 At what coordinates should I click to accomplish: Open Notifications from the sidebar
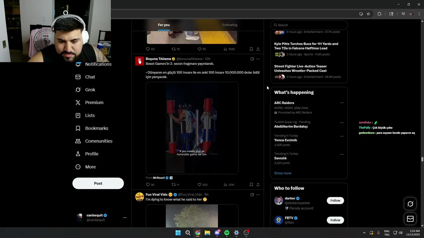[93, 64]
